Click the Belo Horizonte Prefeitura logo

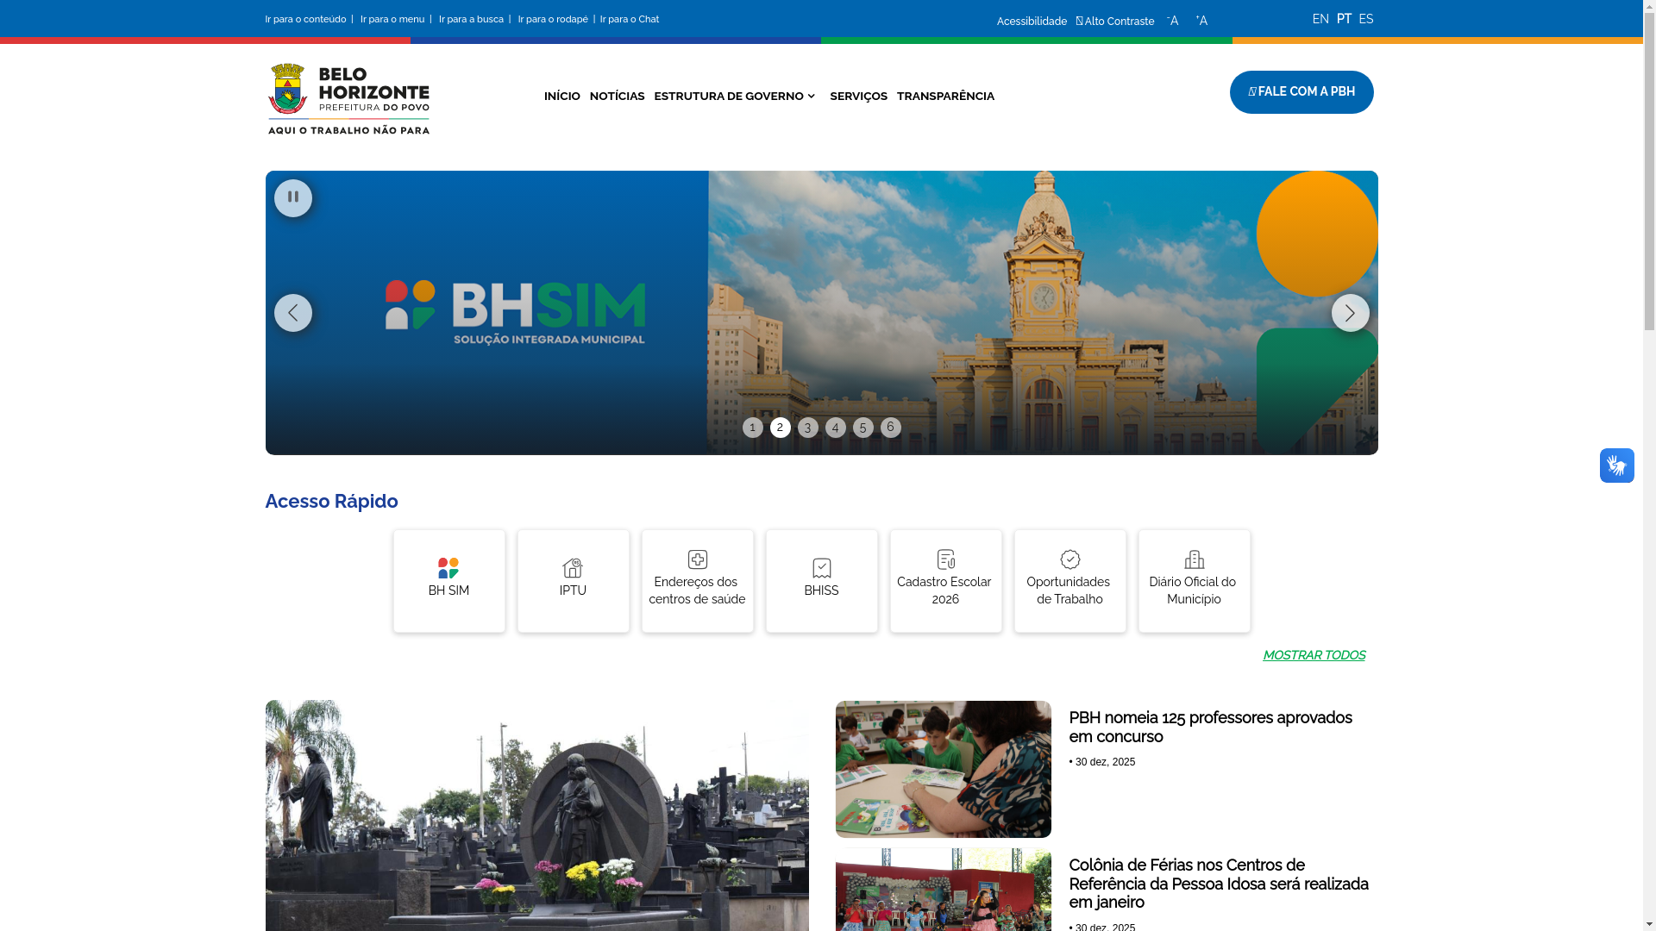point(348,98)
